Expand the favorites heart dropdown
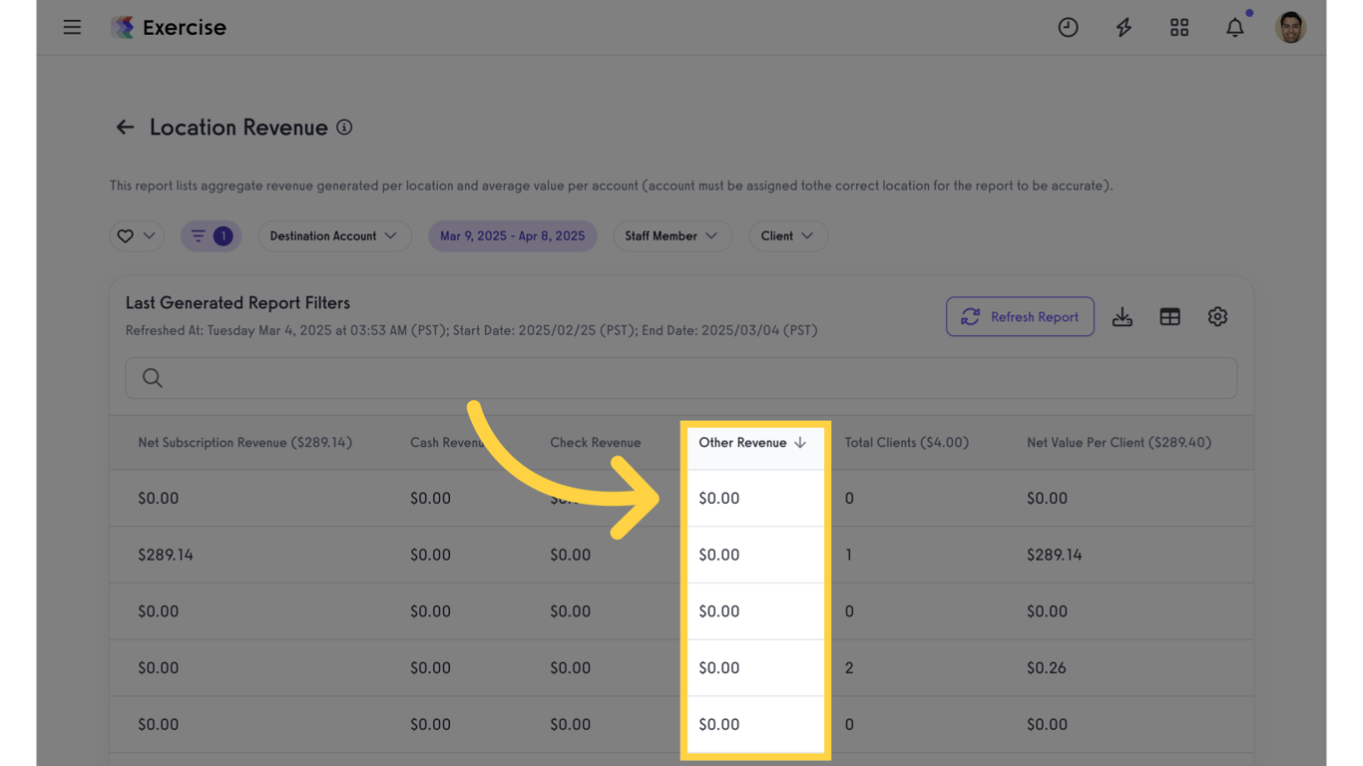The width and height of the screenshot is (1363, 766). (137, 235)
